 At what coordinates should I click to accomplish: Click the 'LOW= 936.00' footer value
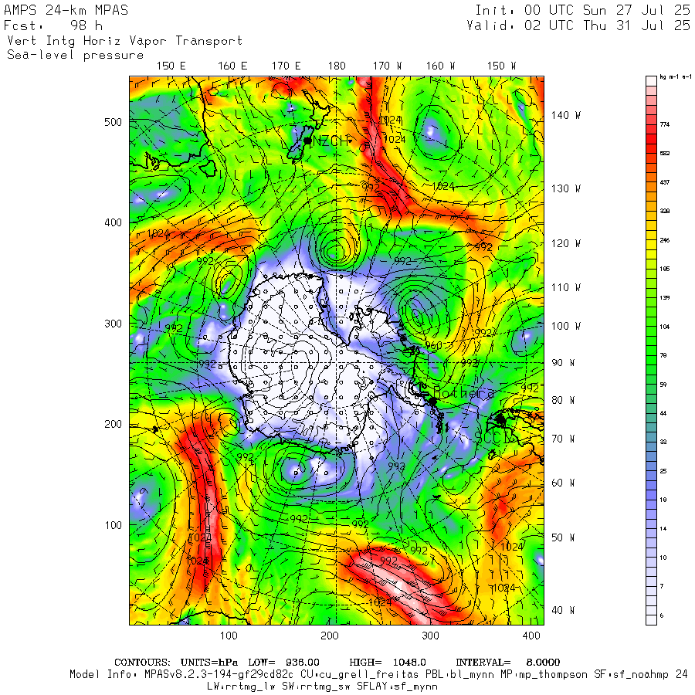click(x=283, y=663)
